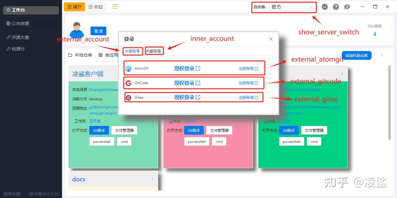Click the 添加代码仓库 blue button
Viewport: 397px width, 198px height.
tap(356, 56)
